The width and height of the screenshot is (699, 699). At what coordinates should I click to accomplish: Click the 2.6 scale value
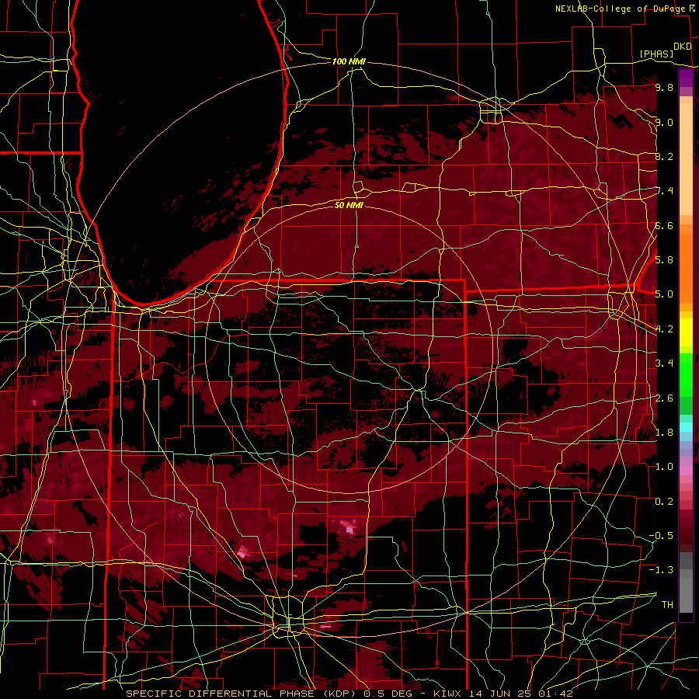point(664,398)
